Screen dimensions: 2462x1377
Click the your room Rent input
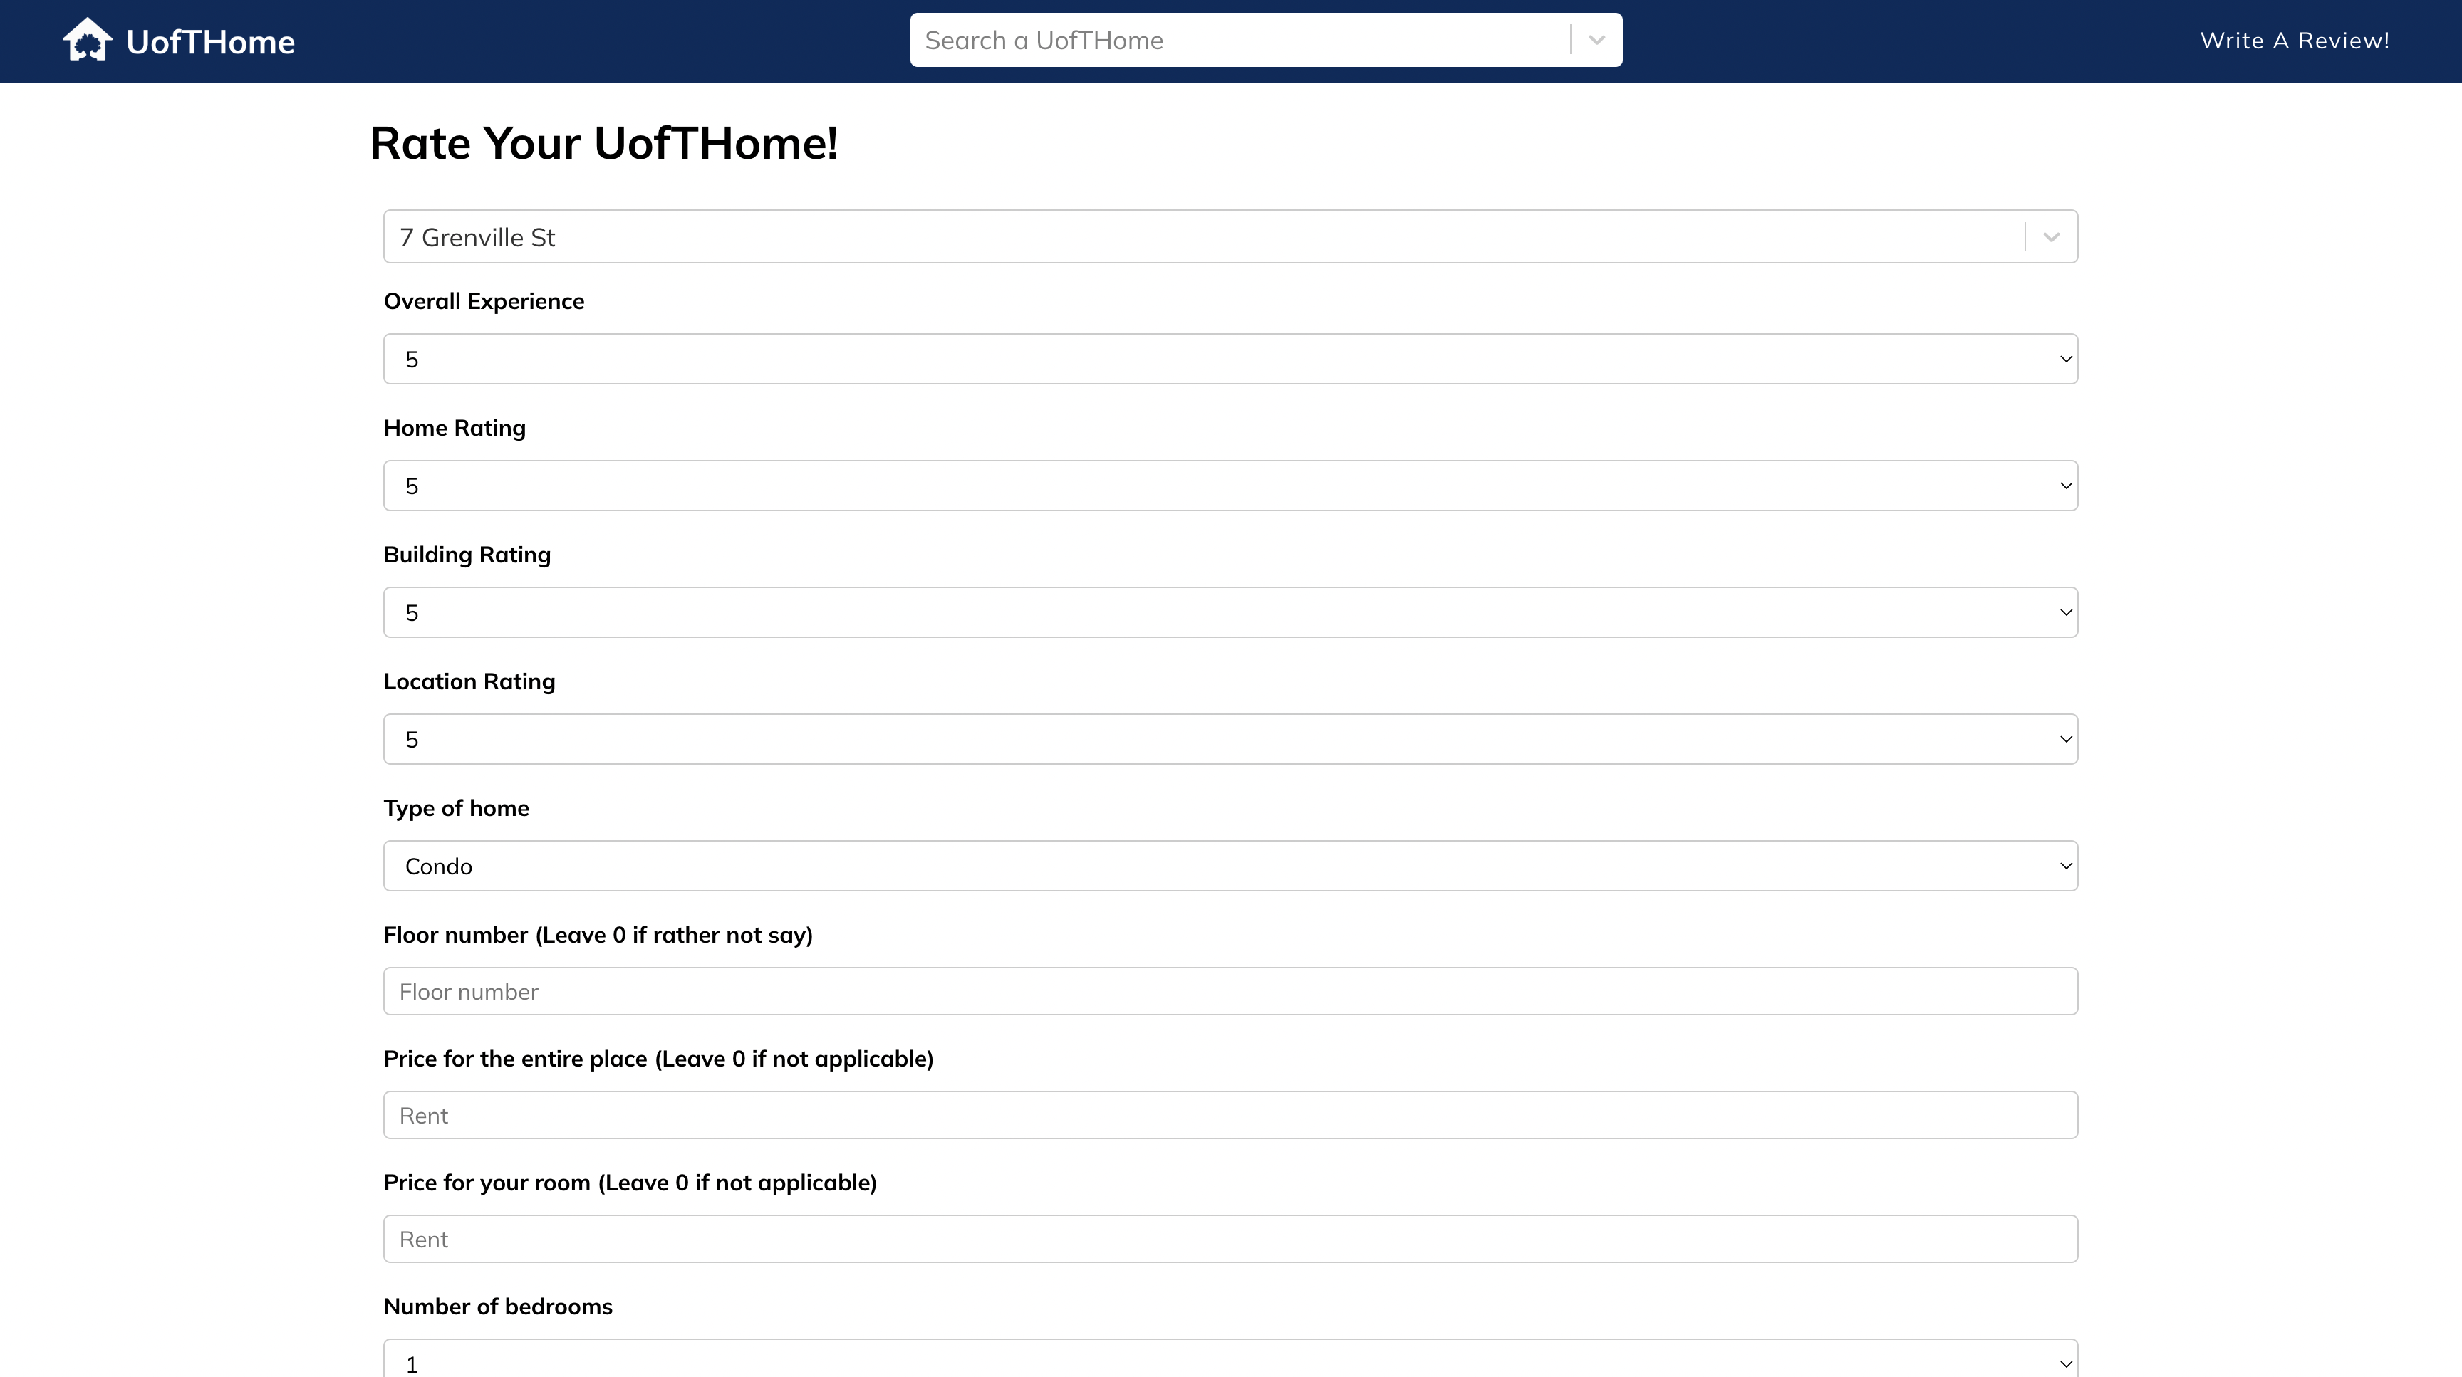tap(1230, 1240)
